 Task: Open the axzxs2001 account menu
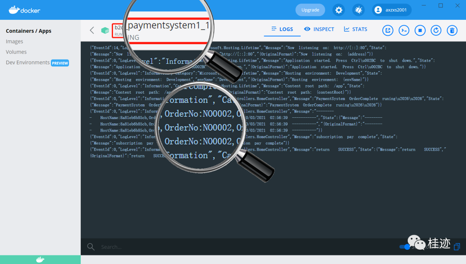(392, 10)
